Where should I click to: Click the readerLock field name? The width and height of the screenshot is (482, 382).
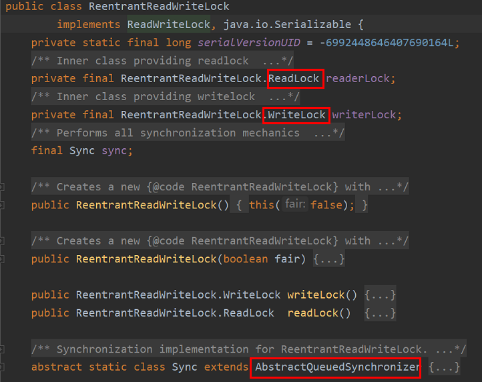pos(358,78)
